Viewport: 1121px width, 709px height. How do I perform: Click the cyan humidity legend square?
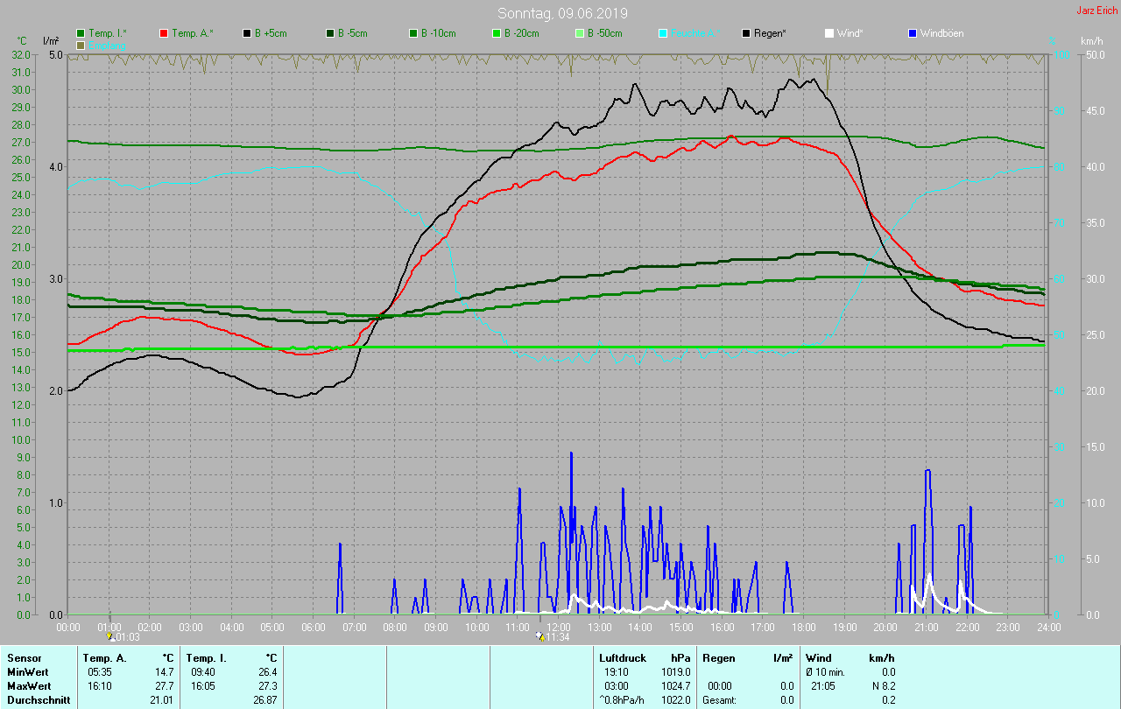click(x=663, y=33)
